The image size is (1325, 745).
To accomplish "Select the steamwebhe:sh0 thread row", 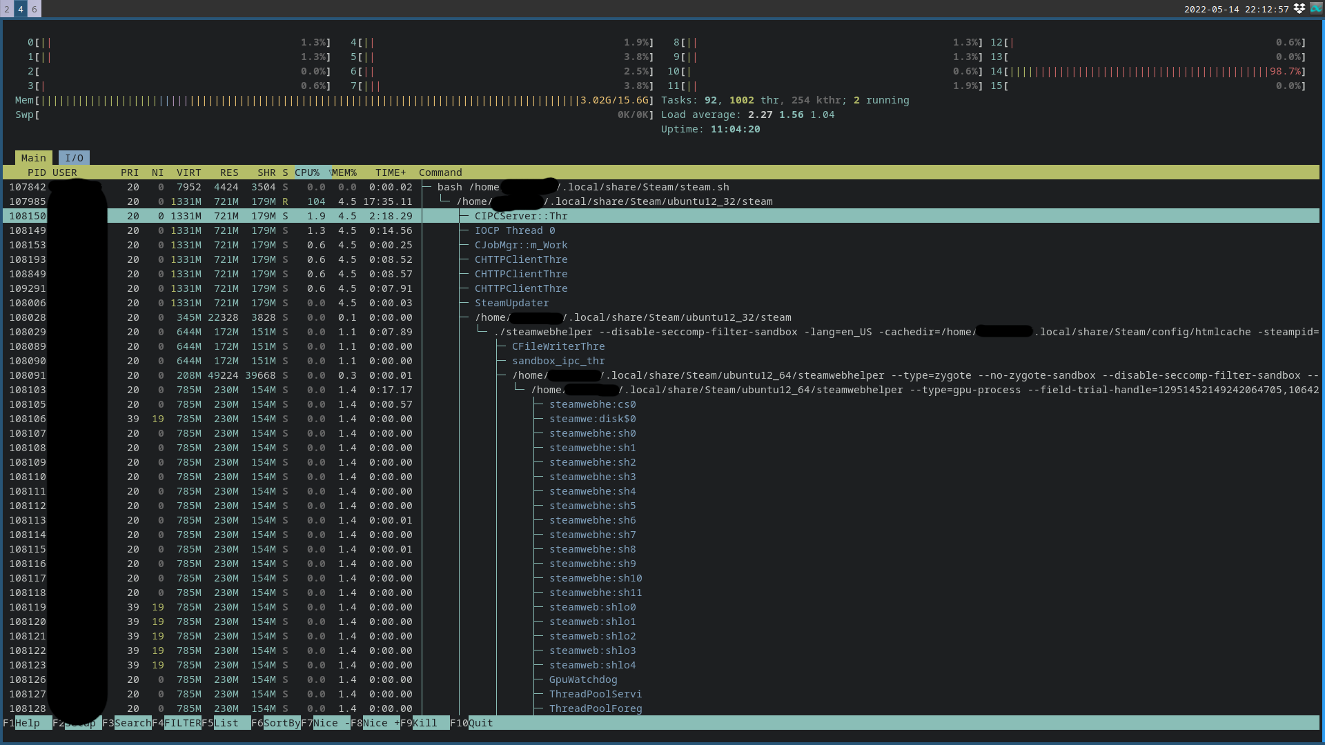I will [661, 433].
